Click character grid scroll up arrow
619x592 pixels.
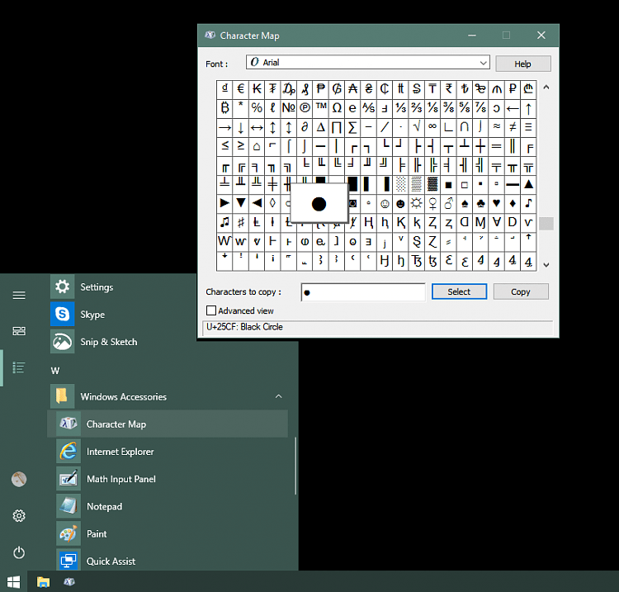546,88
